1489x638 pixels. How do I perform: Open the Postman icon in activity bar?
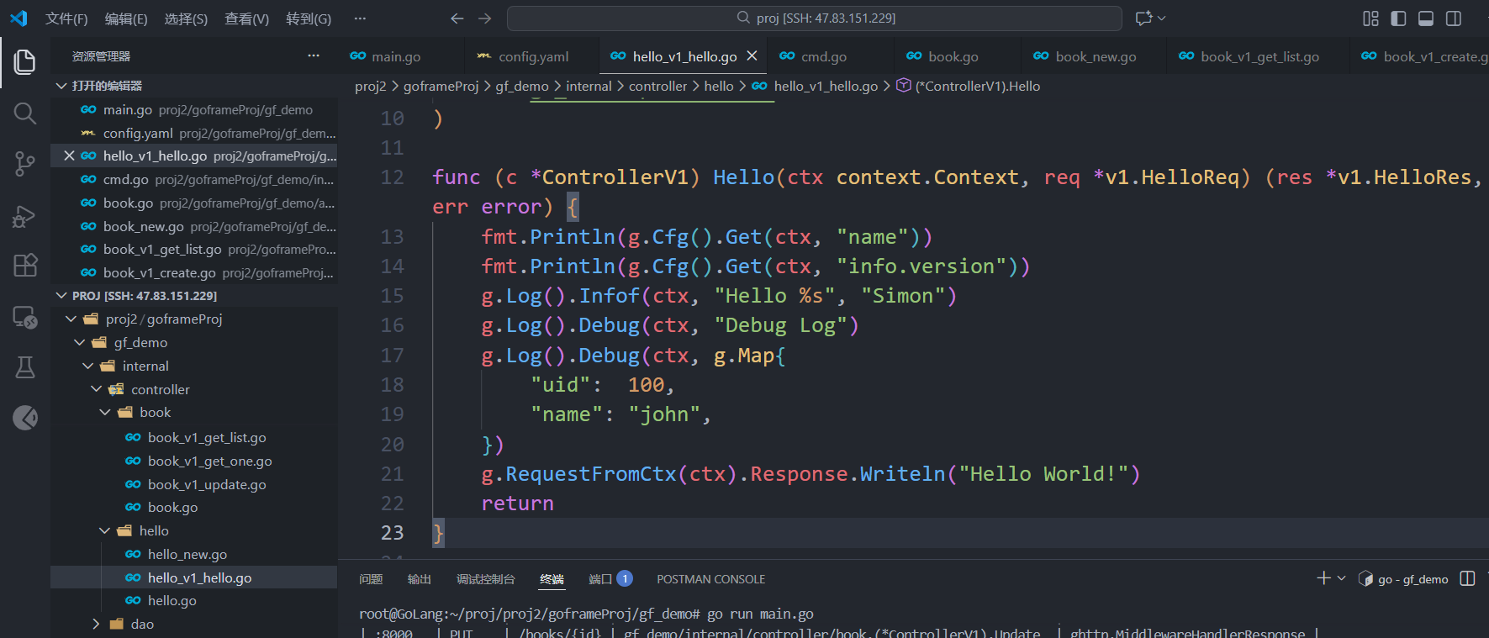(x=25, y=417)
